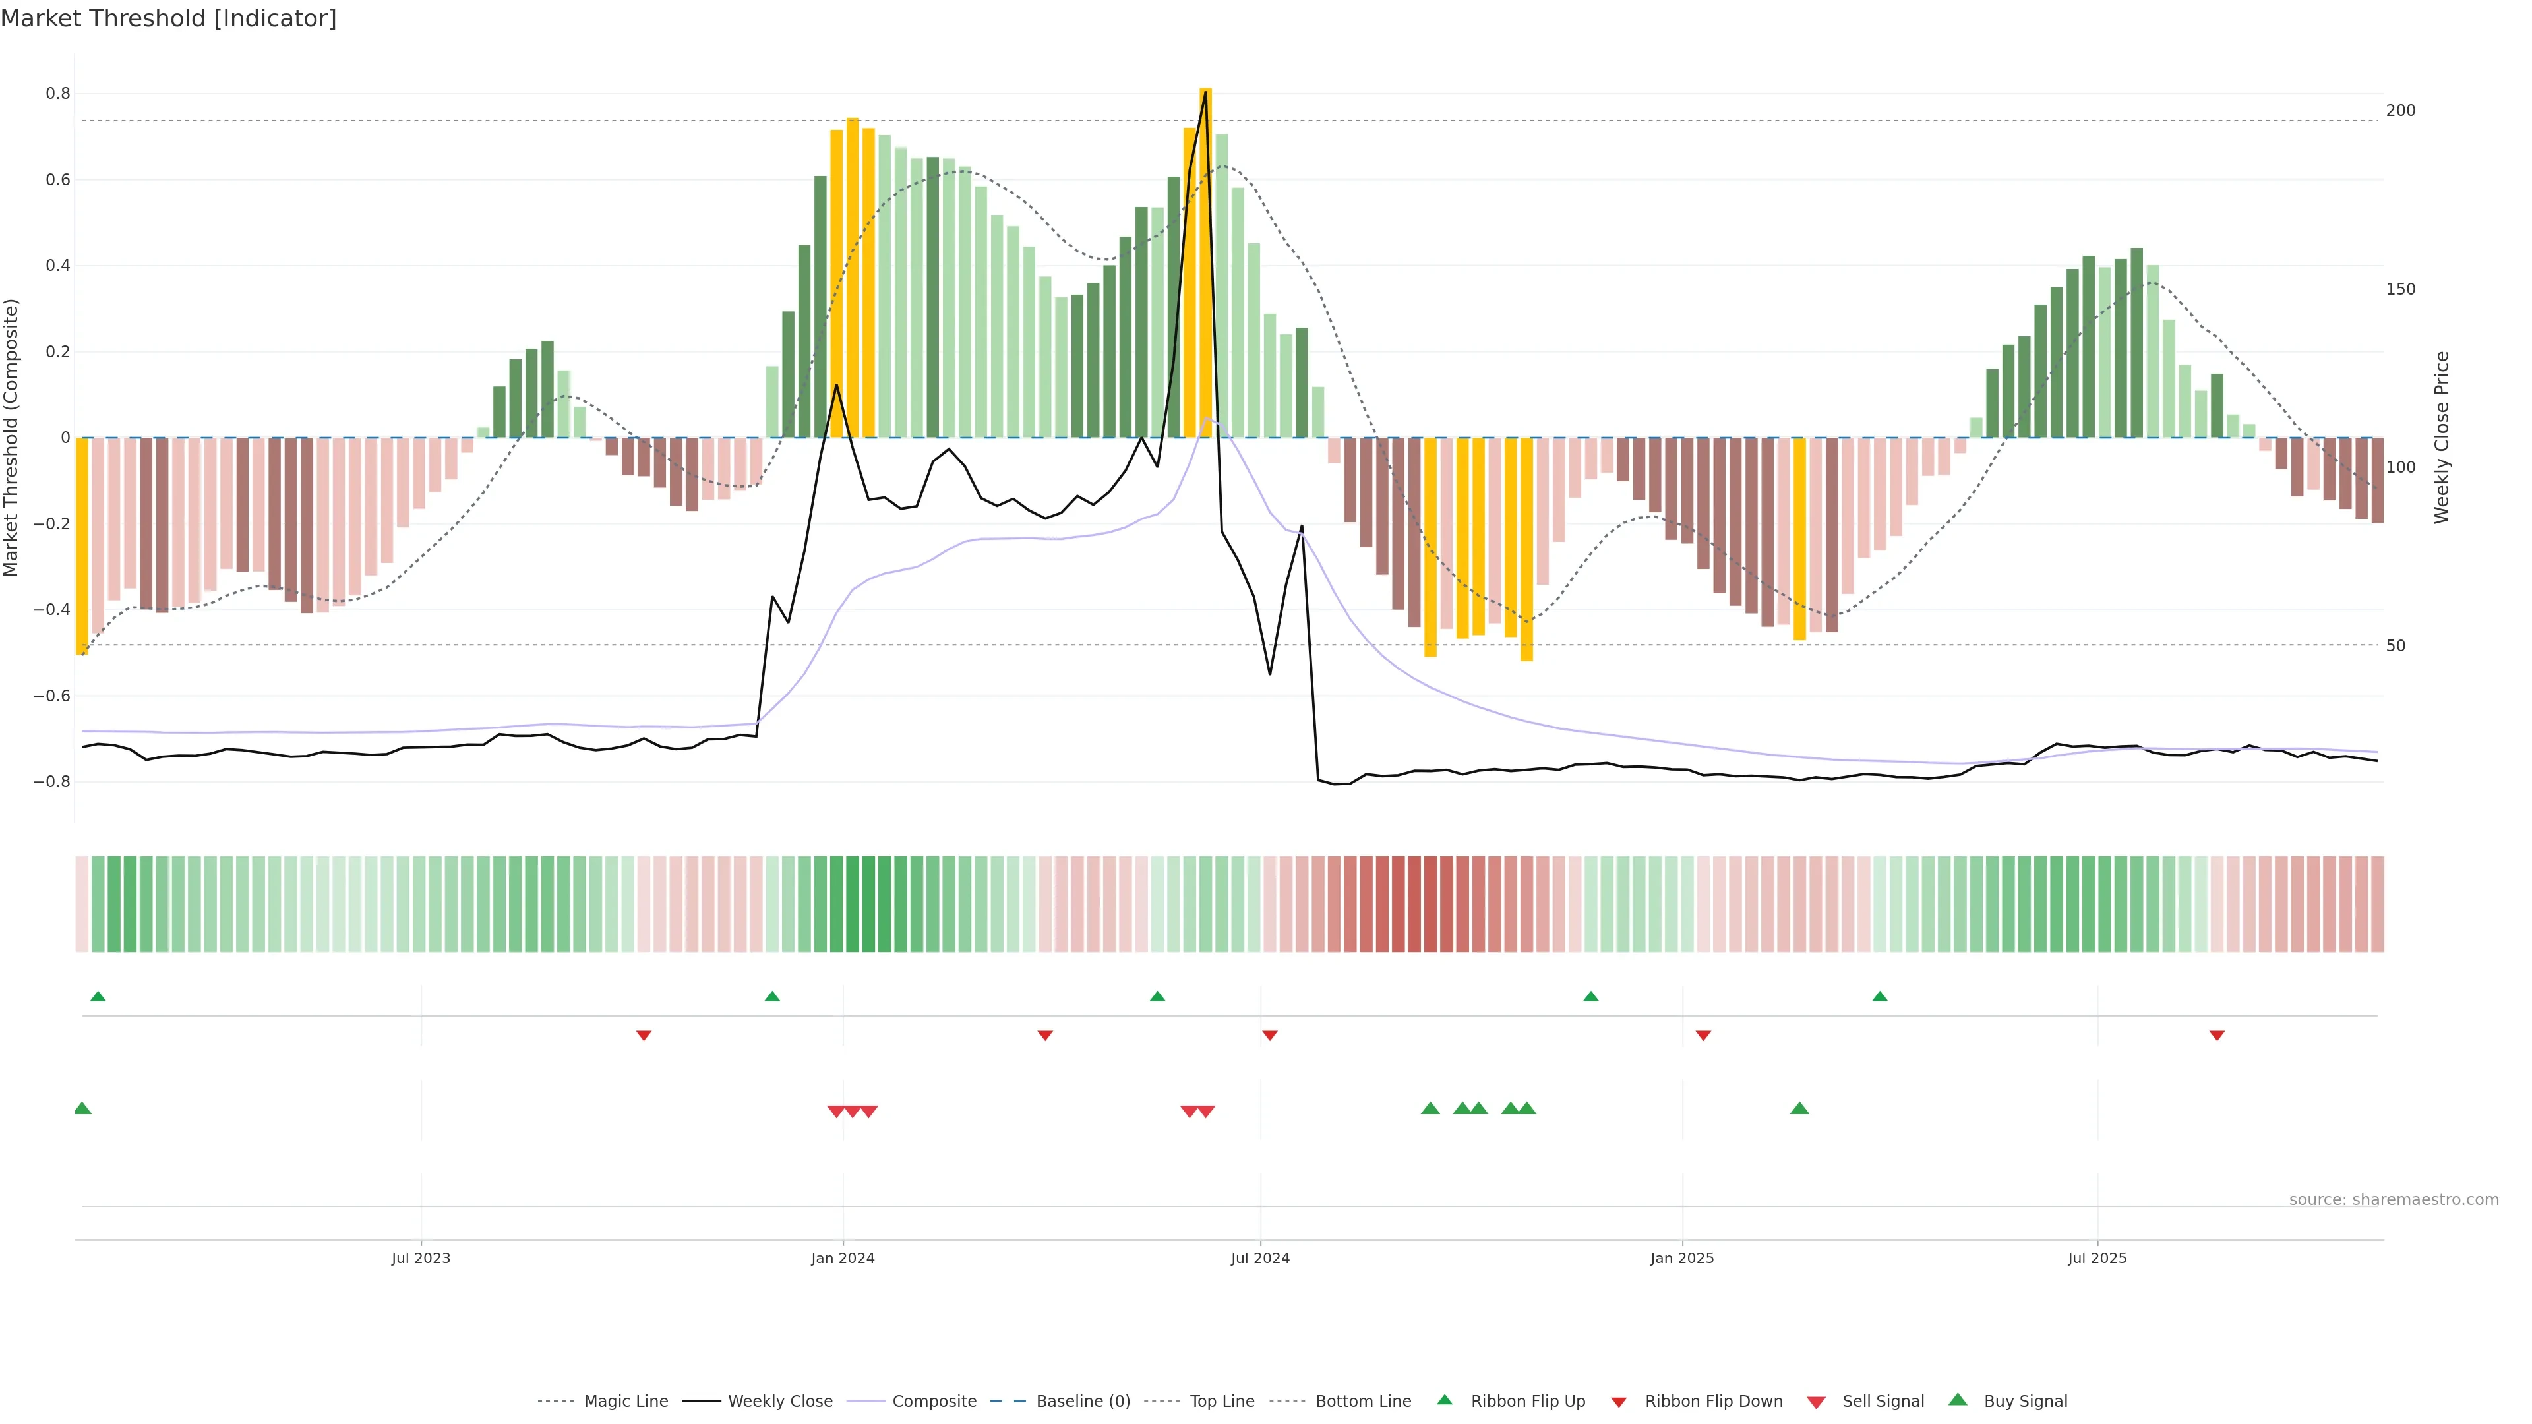This screenshot has height=1424, width=2532.
Task: Click the Ribbon Flip Up legend icon
Action: (1444, 1400)
